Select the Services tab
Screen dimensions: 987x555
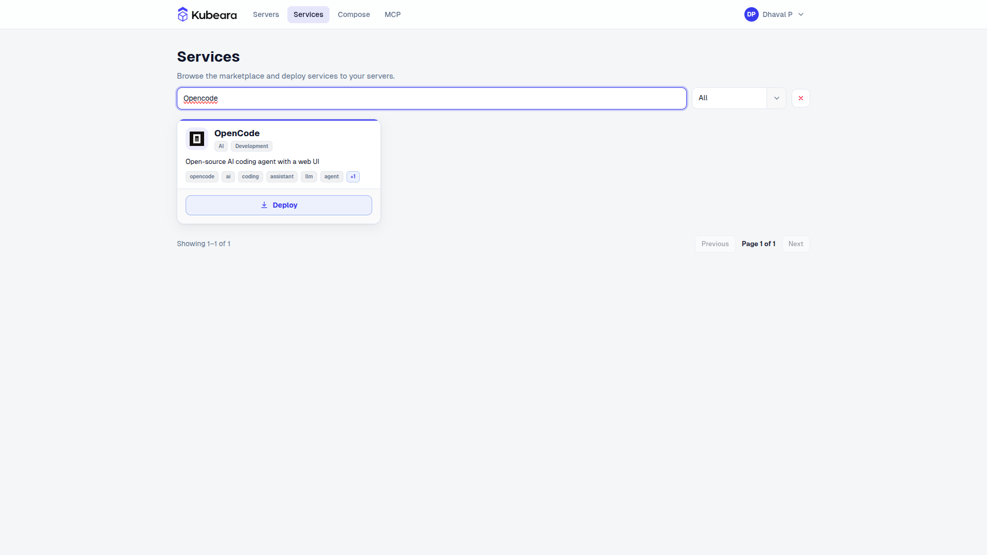pyautogui.click(x=308, y=14)
